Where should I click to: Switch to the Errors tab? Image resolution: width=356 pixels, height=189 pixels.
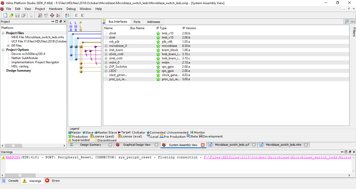coord(53,181)
